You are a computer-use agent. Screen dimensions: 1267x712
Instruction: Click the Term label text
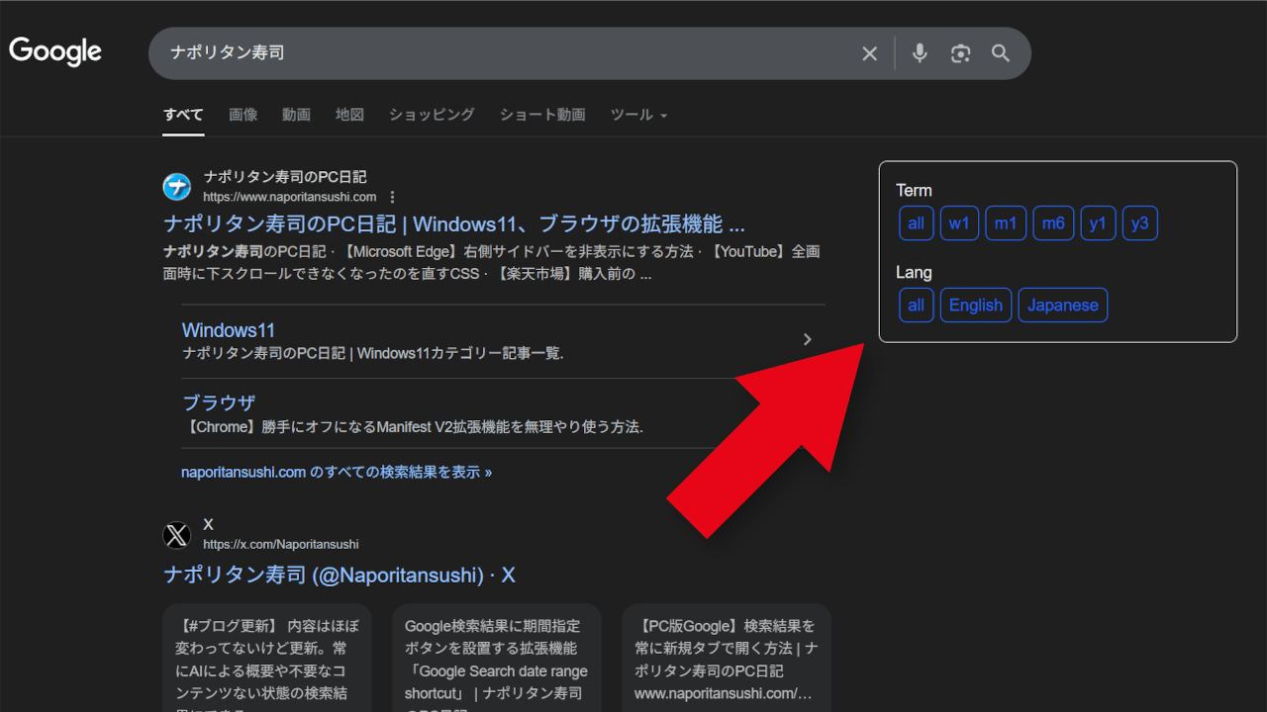[x=915, y=191]
